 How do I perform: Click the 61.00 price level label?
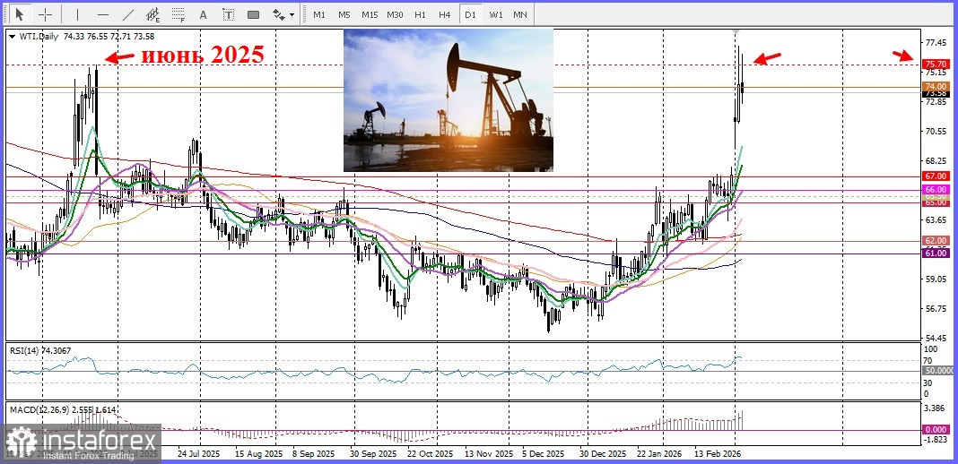tap(936, 253)
